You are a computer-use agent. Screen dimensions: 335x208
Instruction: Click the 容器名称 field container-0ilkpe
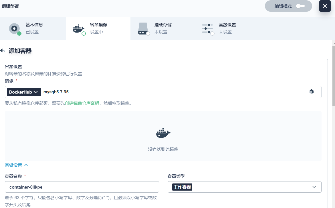coord(82,187)
